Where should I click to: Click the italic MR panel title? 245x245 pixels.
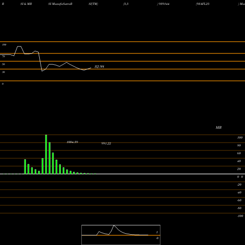point(219,127)
